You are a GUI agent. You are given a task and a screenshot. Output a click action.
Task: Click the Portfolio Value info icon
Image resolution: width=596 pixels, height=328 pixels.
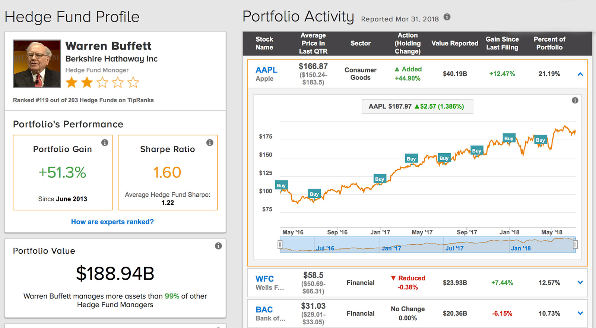point(218,246)
